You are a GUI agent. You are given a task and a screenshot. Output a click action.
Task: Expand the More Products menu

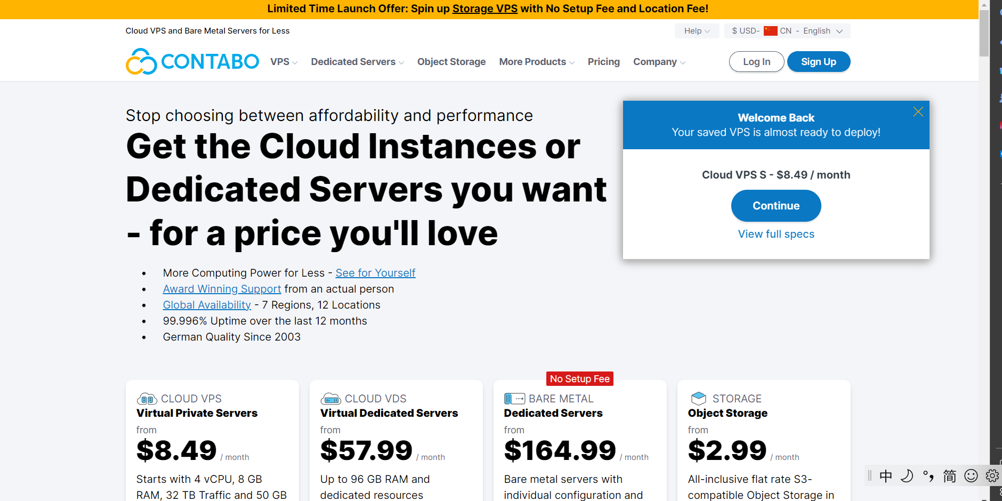click(x=537, y=62)
